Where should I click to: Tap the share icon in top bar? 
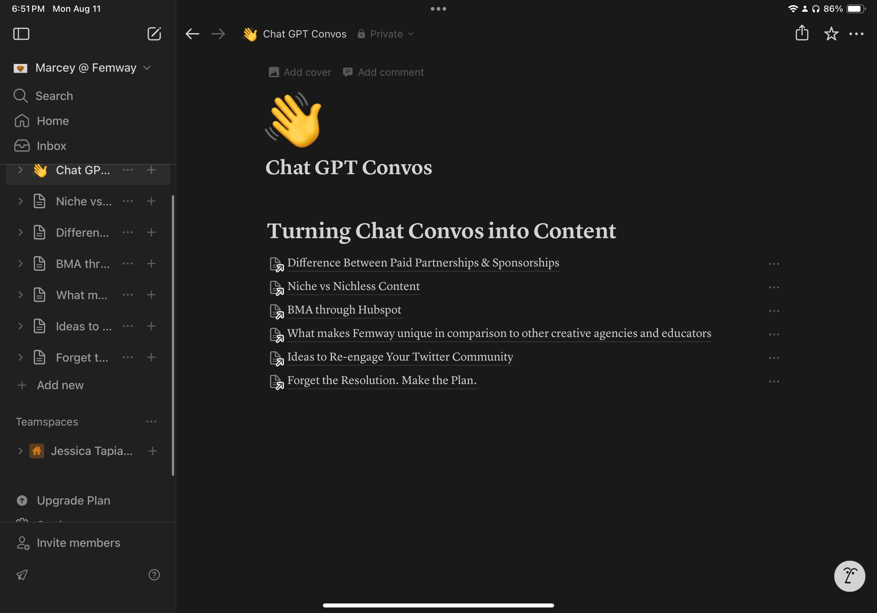point(802,33)
